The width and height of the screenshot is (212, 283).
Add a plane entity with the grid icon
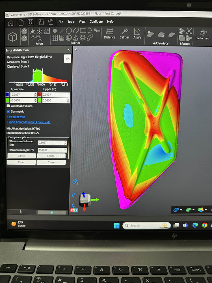click(55, 38)
